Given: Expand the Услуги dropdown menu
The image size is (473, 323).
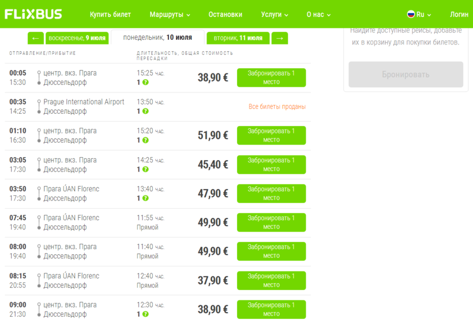Looking at the screenshot, I should click(x=275, y=14).
